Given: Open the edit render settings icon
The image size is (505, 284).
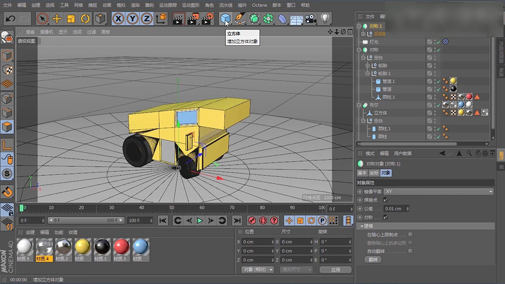Looking at the screenshot, I should [207, 19].
